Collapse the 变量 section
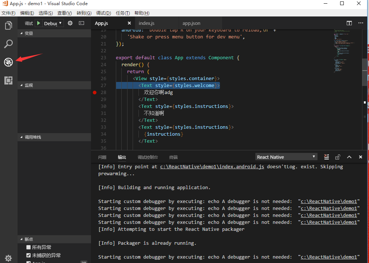 pos(54,33)
